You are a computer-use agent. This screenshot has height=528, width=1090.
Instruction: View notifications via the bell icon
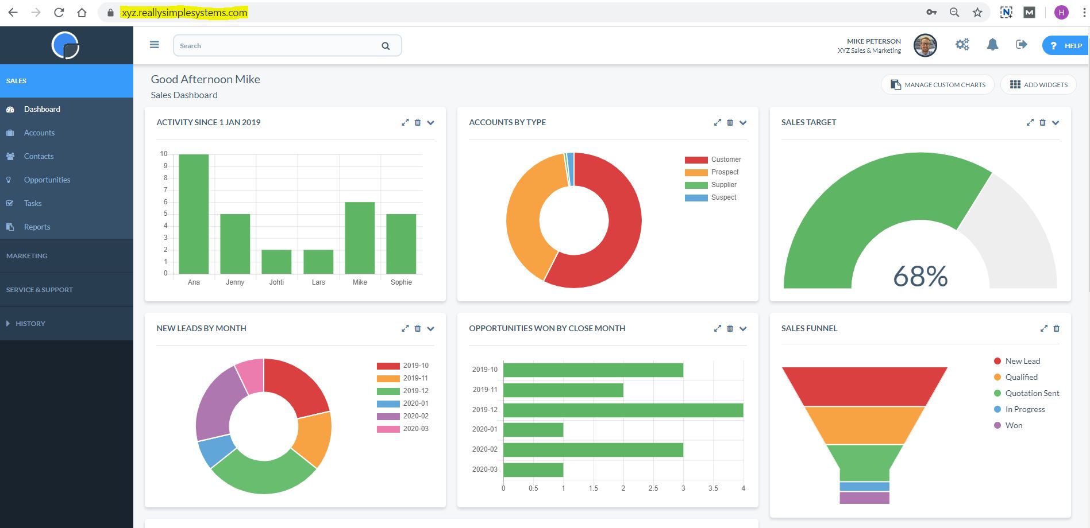pos(992,44)
